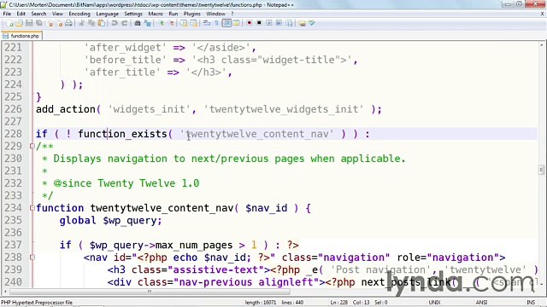Viewport: 547px width, 307px height.
Task: Open the File menu
Action: (x=7, y=14)
